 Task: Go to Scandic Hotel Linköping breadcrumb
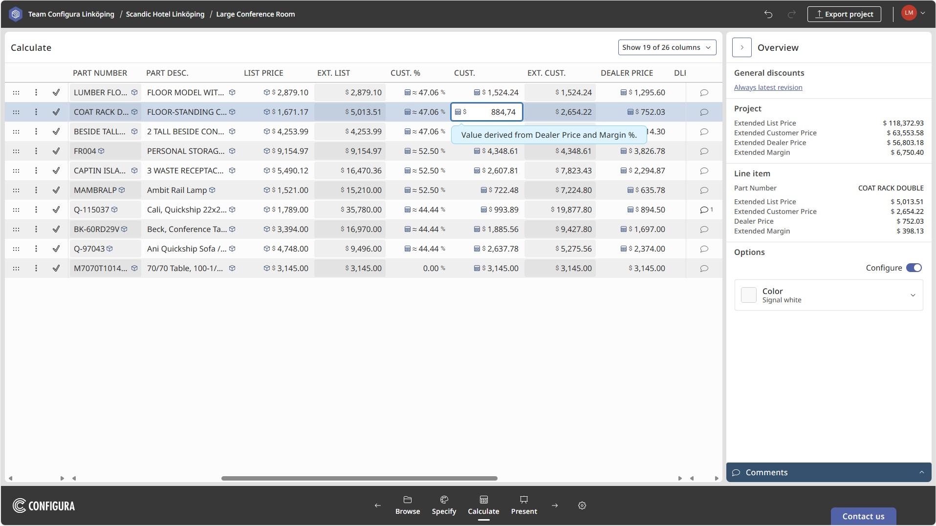165,14
